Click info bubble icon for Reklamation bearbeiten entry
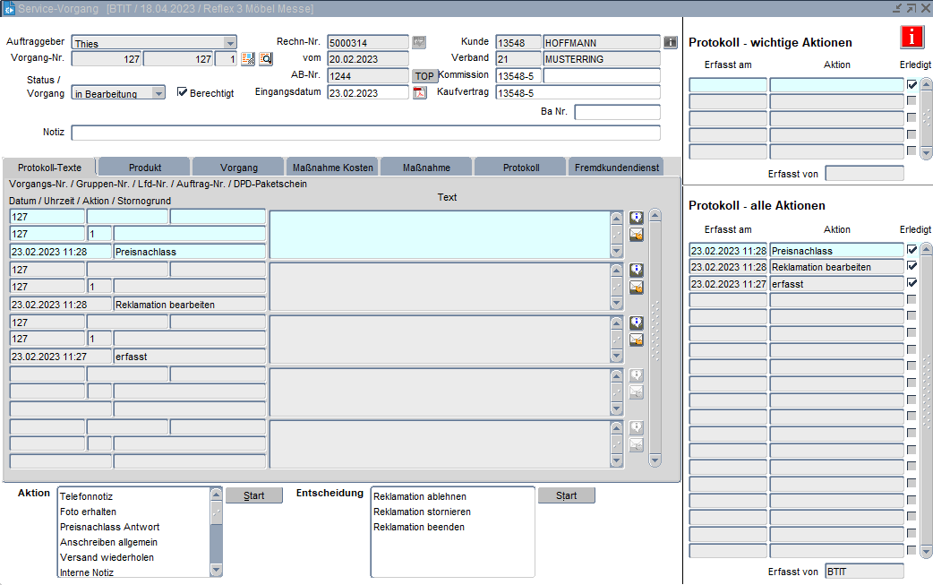The image size is (933, 585). (637, 270)
